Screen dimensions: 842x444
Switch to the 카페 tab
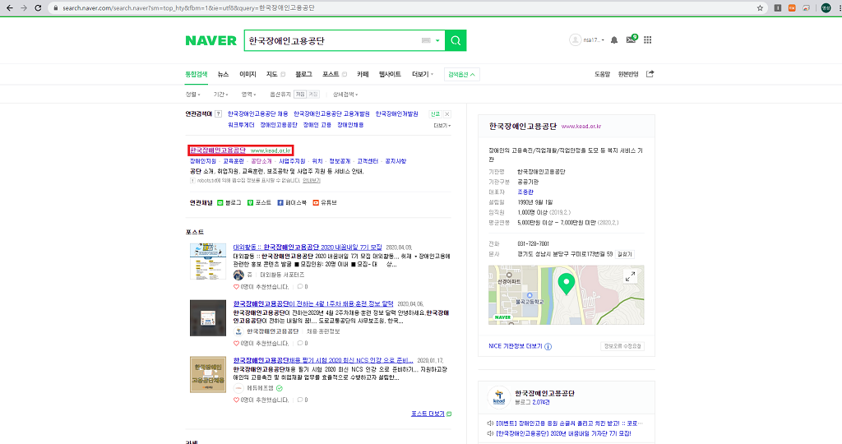(363, 75)
